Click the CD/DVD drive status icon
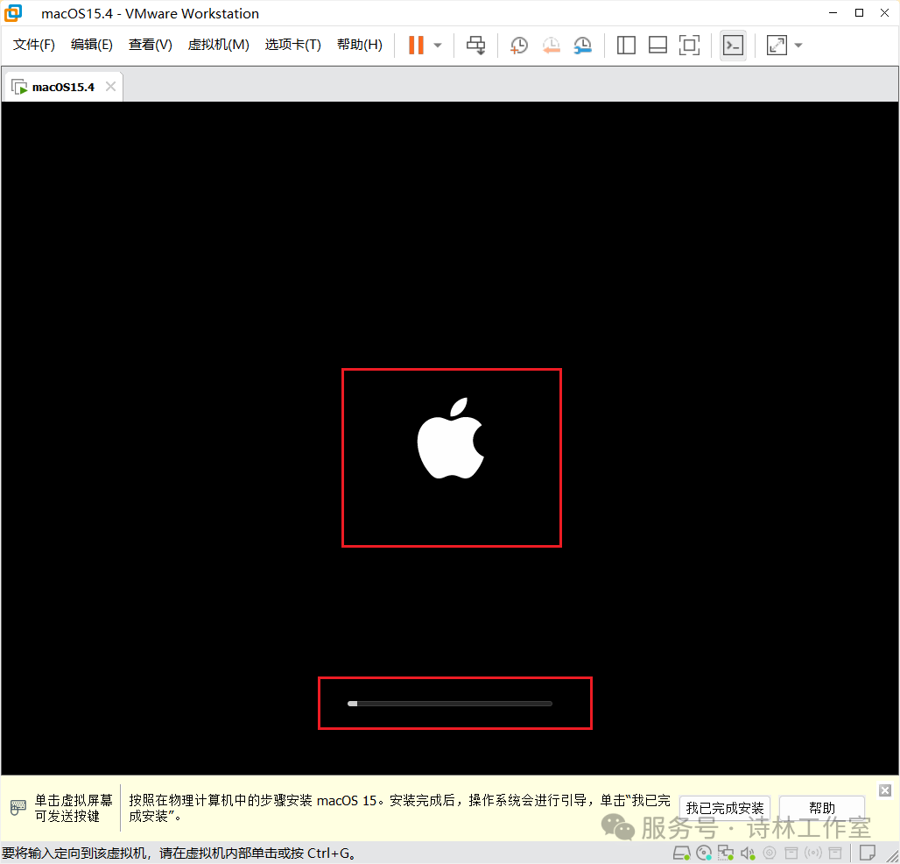Viewport: 900px width, 864px height. coord(704,853)
